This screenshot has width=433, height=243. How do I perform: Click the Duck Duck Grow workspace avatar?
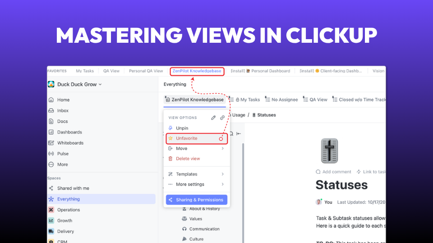pos(51,84)
